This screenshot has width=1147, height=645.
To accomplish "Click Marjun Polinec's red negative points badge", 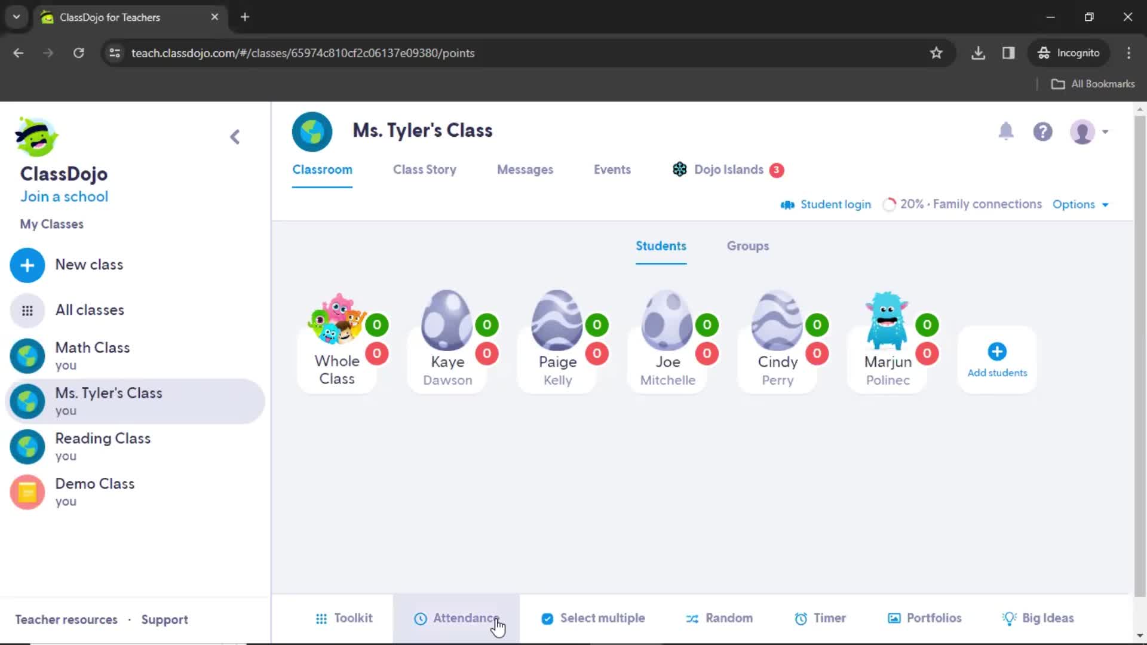I will pyautogui.click(x=927, y=354).
